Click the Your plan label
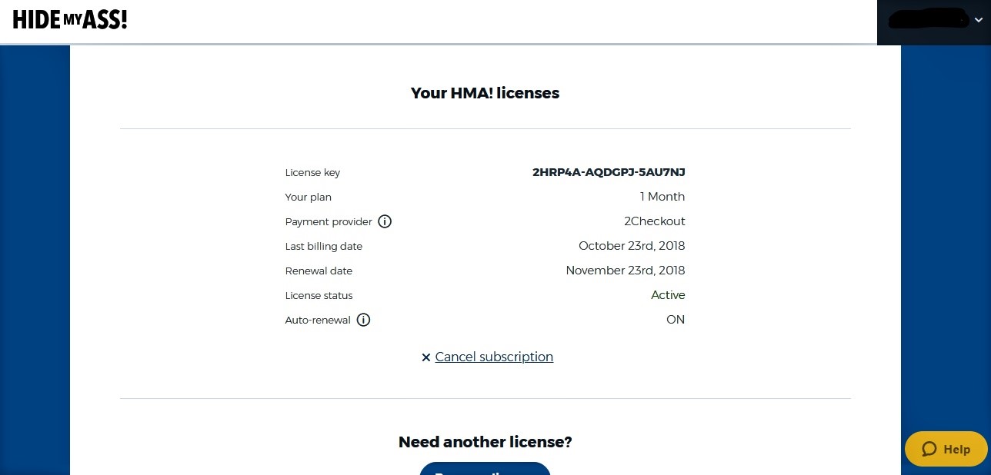Image resolution: width=991 pixels, height=475 pixels. (x=308, y=198)
